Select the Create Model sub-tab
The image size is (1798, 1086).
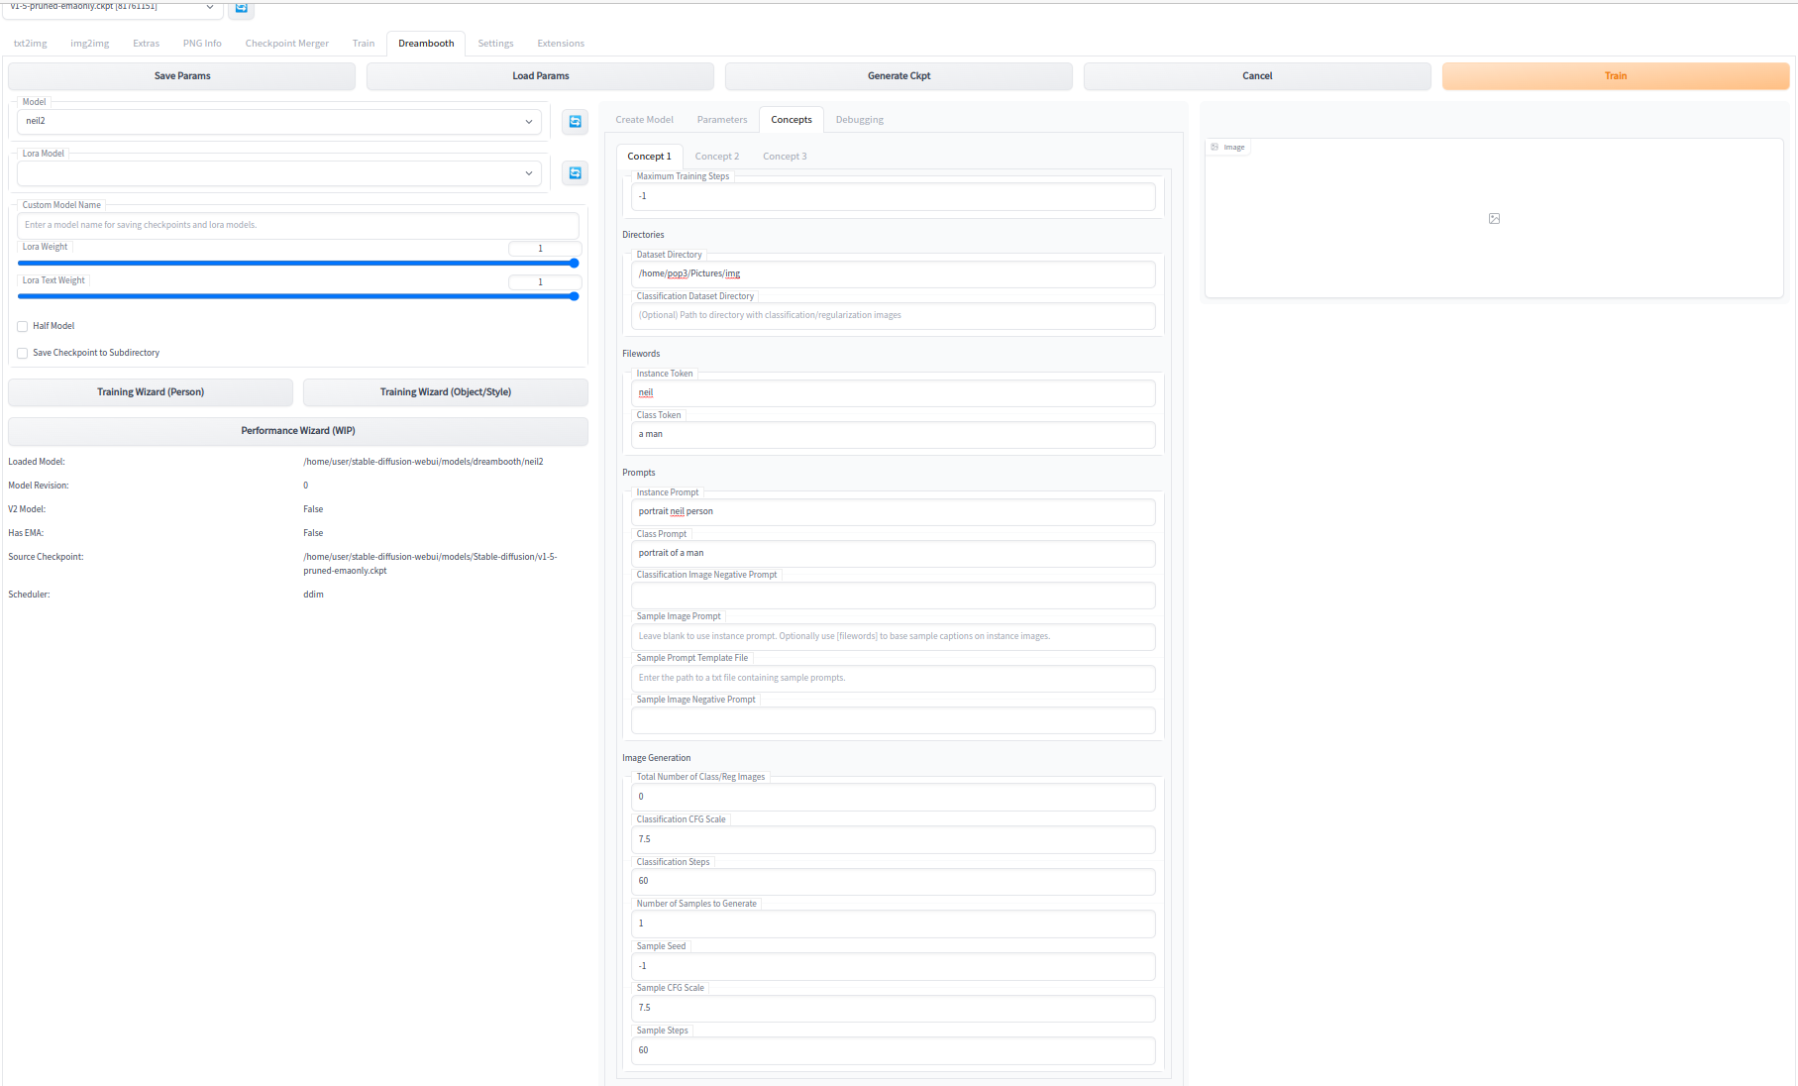click(644, 120)
